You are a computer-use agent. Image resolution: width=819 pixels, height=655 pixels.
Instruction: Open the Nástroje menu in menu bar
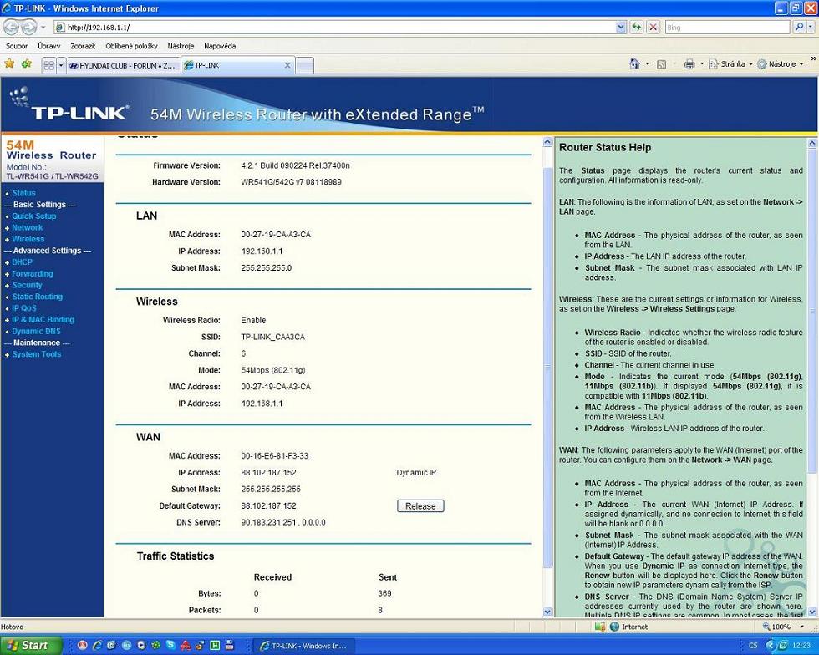click(181, 46)
